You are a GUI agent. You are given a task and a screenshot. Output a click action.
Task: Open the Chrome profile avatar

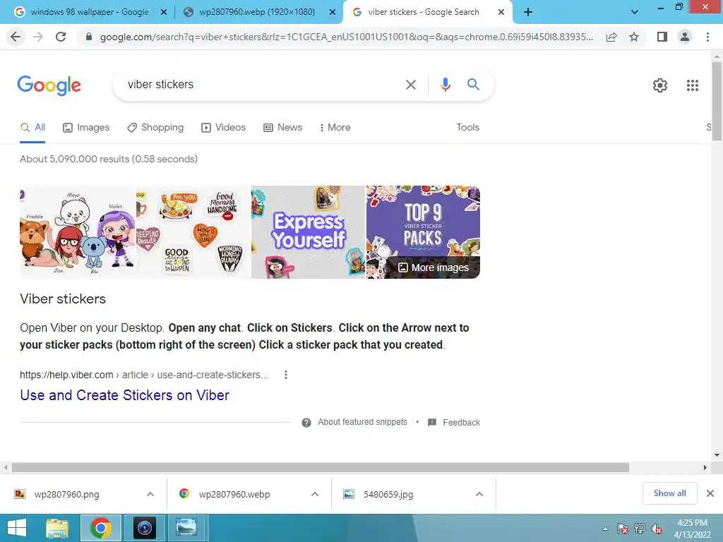[x=685, y=37]
